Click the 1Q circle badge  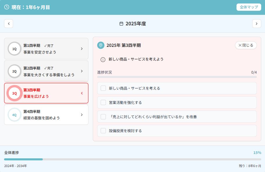(x=15, y=49)
